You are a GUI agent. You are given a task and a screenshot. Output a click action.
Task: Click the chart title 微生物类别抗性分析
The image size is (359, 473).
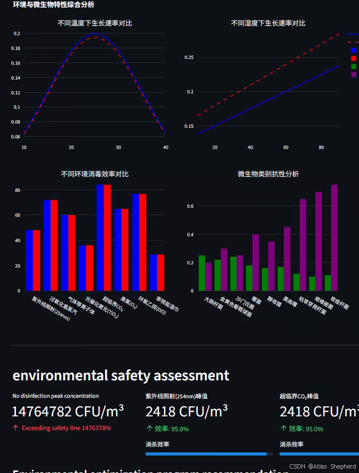point(268,174)
